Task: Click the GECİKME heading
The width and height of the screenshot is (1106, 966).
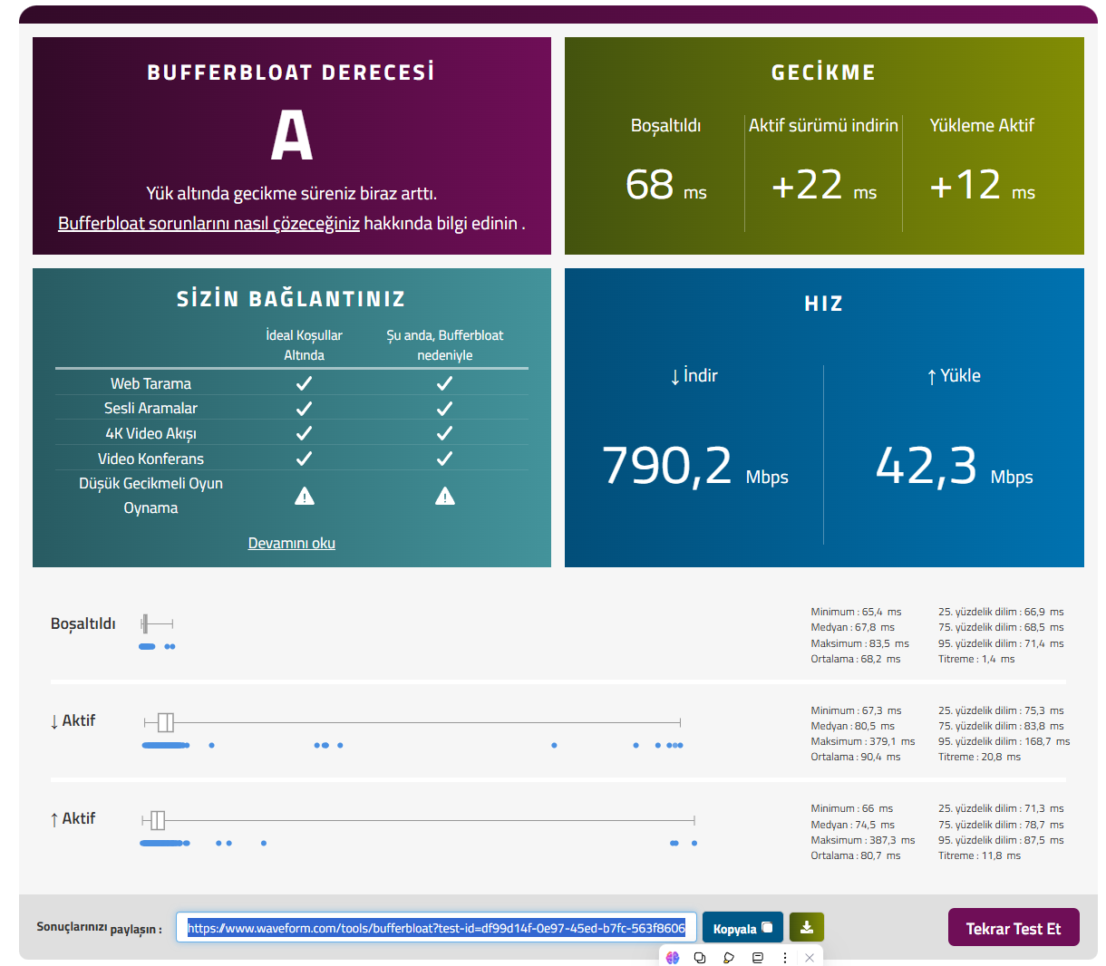Action: (x=823, y=72)
